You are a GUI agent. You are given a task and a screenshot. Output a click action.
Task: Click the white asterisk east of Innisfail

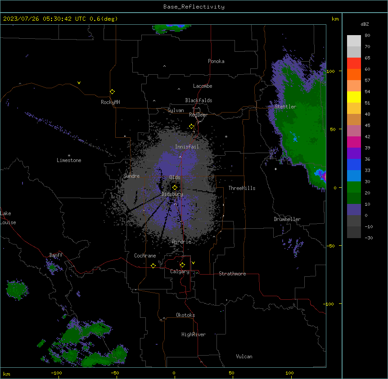coord(226,137)
